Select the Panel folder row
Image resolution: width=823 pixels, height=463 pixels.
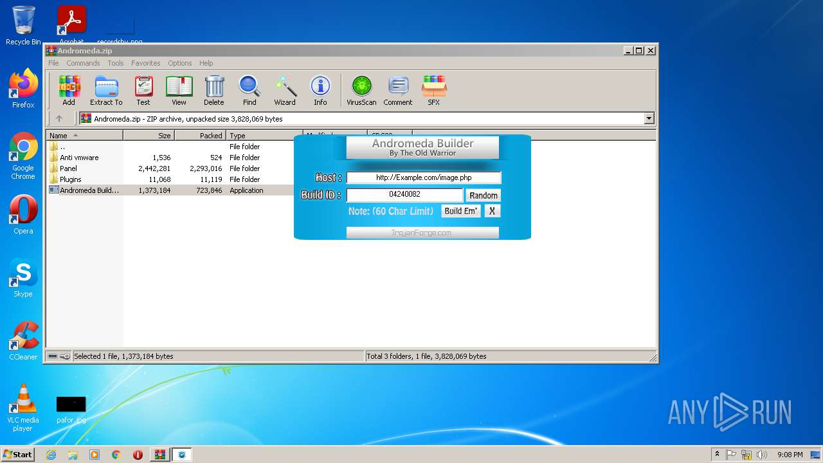(170, 168)
